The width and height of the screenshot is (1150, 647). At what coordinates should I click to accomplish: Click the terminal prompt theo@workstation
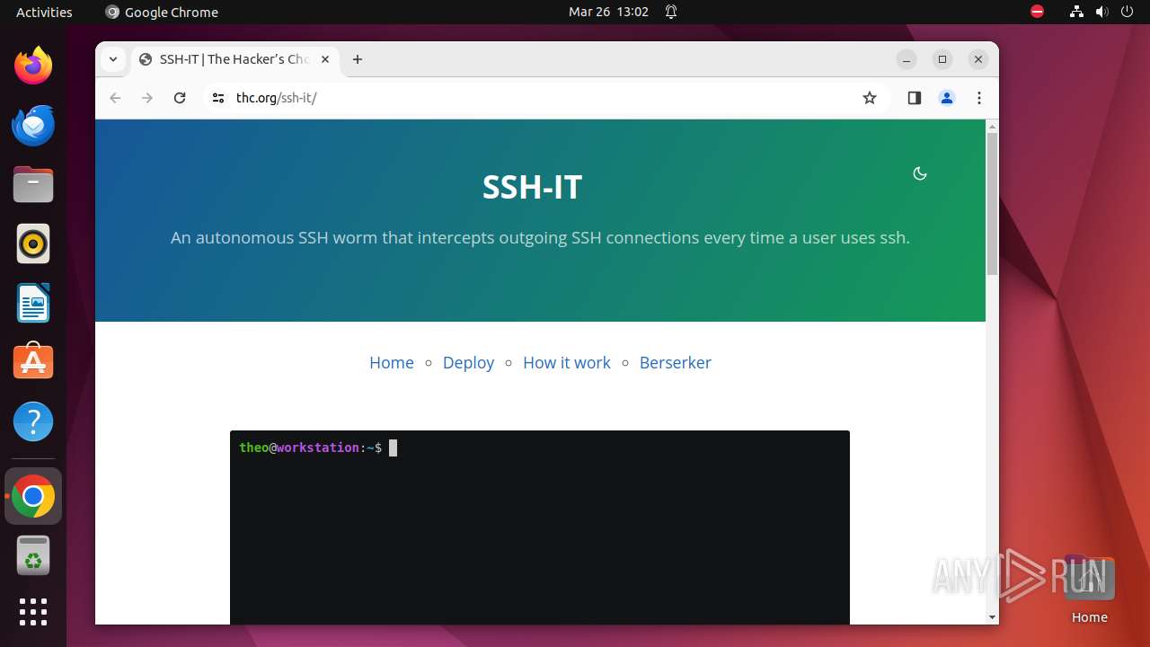pyautogui.click(x=299, y=448)
